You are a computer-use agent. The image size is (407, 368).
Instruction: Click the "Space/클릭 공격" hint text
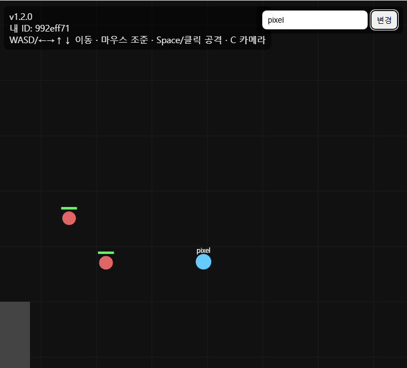[x=189, y=40]
